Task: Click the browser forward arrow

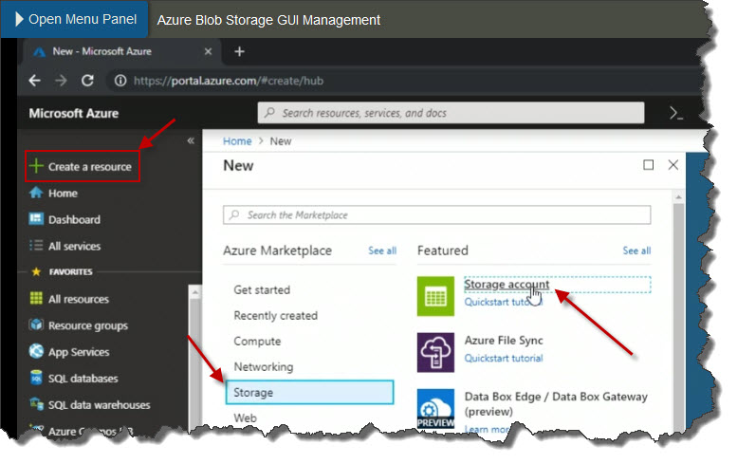Action: click(61, 81)
